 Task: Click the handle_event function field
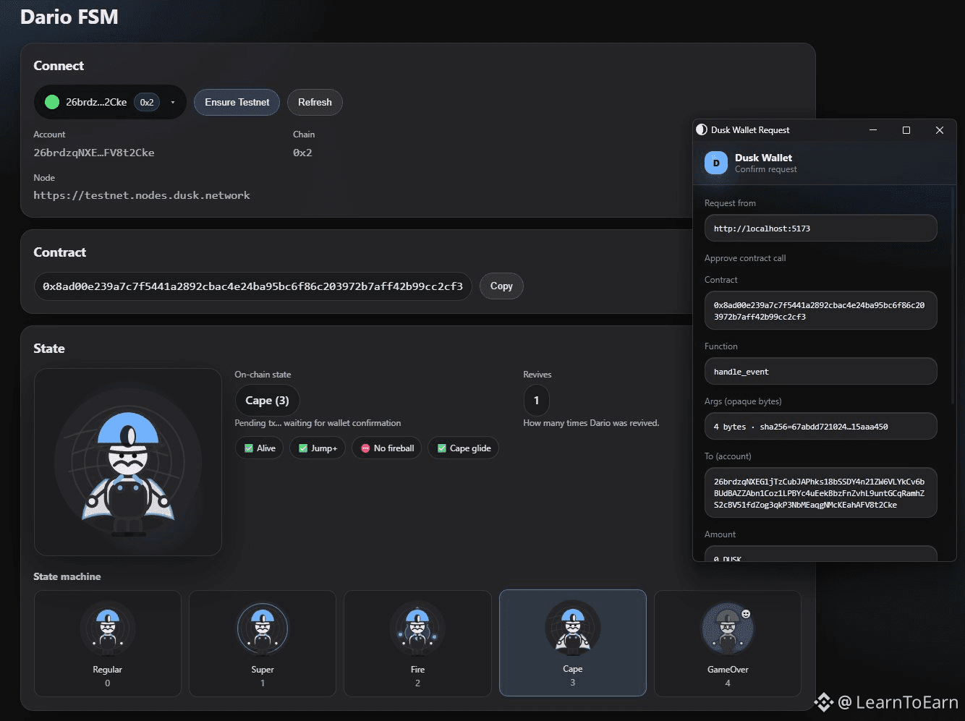point(821,371)
